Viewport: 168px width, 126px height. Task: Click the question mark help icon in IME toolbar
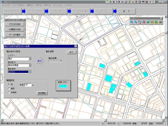(x=150, y=2)
